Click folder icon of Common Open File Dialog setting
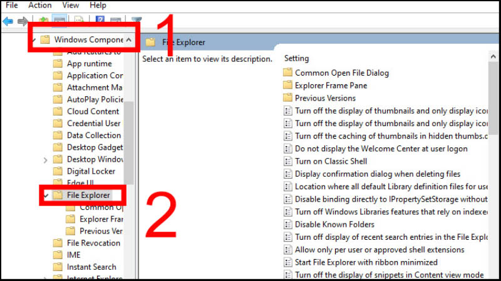This screenshot has height=281, width=501. pyautogui.click(x=287, y=72)
